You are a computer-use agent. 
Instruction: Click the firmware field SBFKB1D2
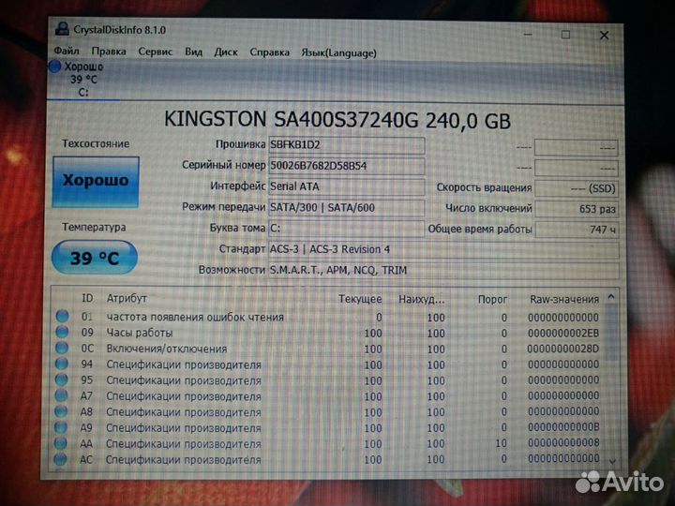pyautogui.click(x=347, y=145)
